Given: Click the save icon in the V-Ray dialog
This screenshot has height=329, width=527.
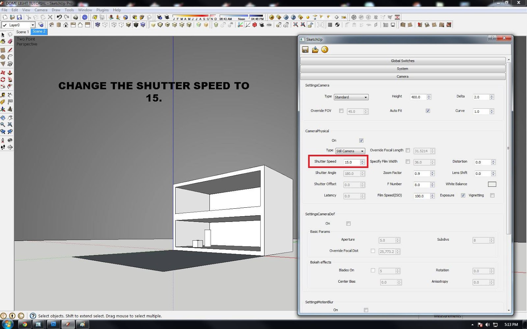Looking at the screenshot, I should pyautogui.click(x=305, y=50).
